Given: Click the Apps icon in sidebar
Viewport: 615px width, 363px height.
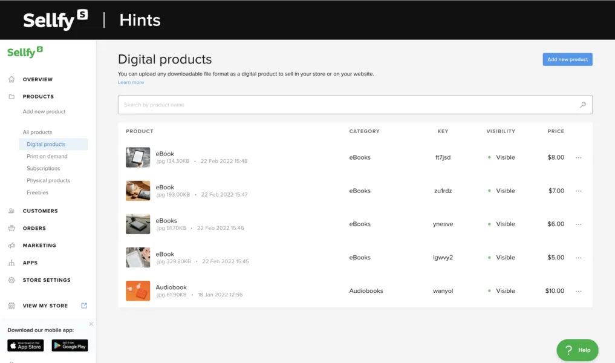Looking at the screenshot, I should (x=11, y=263).
